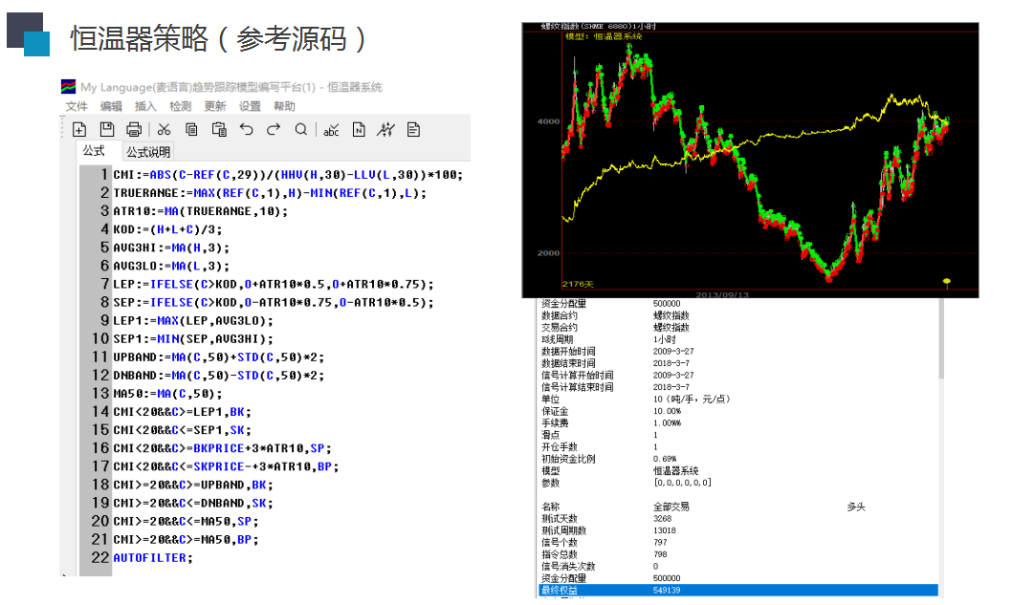The height and width of the screenshot is (605, 1034).
Task: Click the 保证金 10.00% row
Action: [611, 411]
